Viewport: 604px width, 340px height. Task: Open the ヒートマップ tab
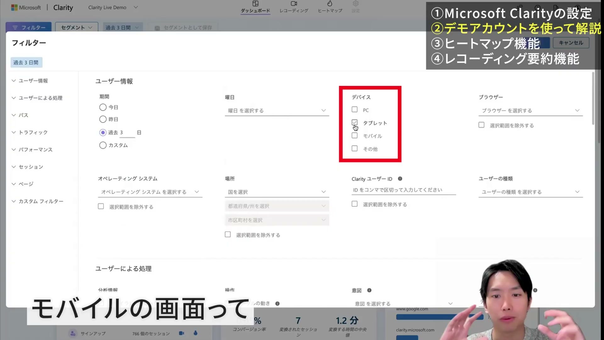click(x=330, y=7)
